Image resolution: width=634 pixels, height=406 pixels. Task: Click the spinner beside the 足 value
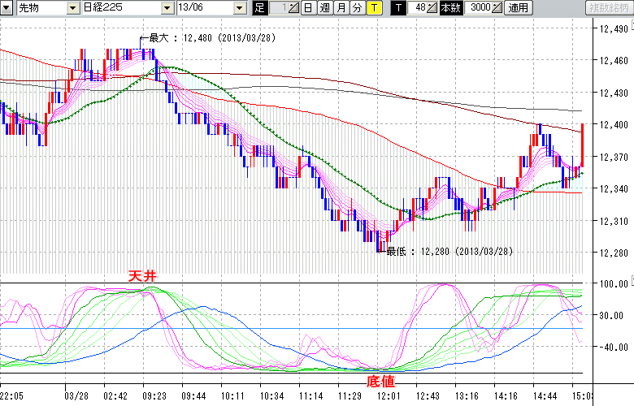(x=293, y=7)
